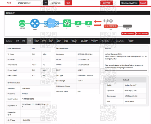The width and height of the screenshot is (151, 124).
Task: Click the blue BRAS router icon
Action: (x=35, y=23)
